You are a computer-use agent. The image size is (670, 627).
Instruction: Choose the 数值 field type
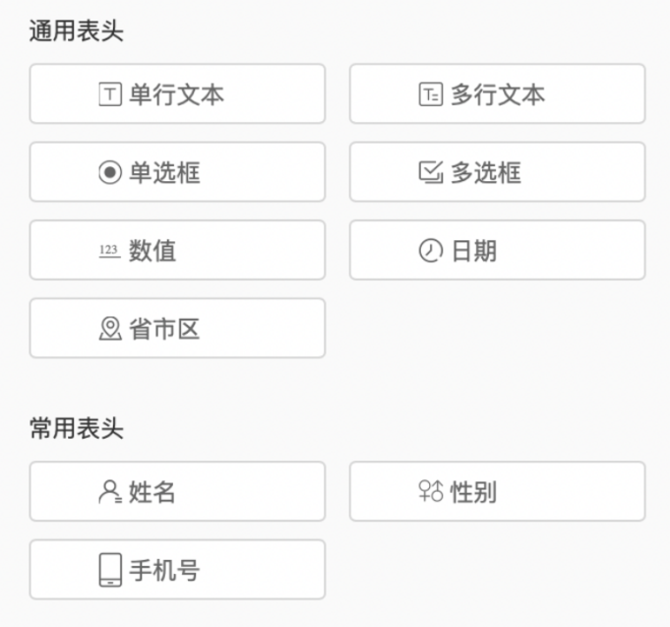[x=152, y=251]
